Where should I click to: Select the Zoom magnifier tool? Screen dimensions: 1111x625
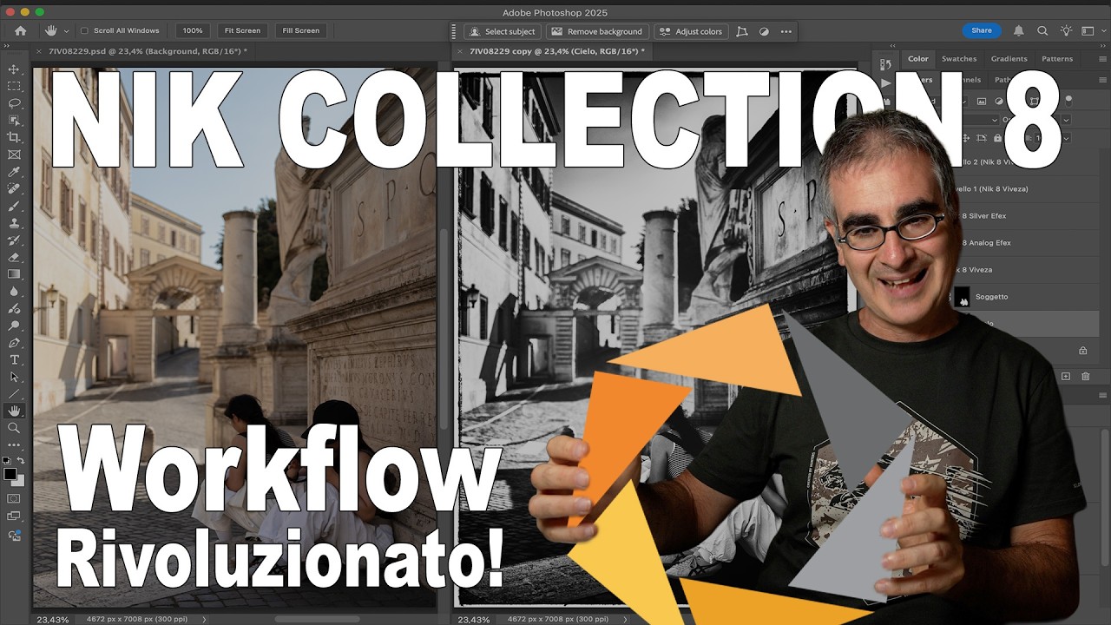(x=14, y=428)
